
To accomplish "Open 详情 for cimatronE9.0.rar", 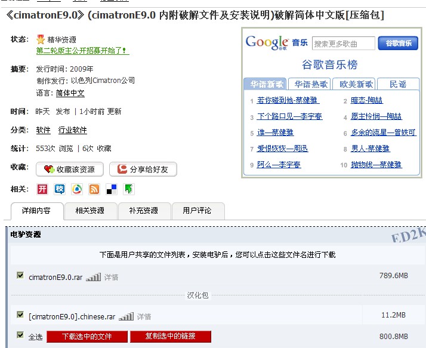I will click(x=112, y=278).
